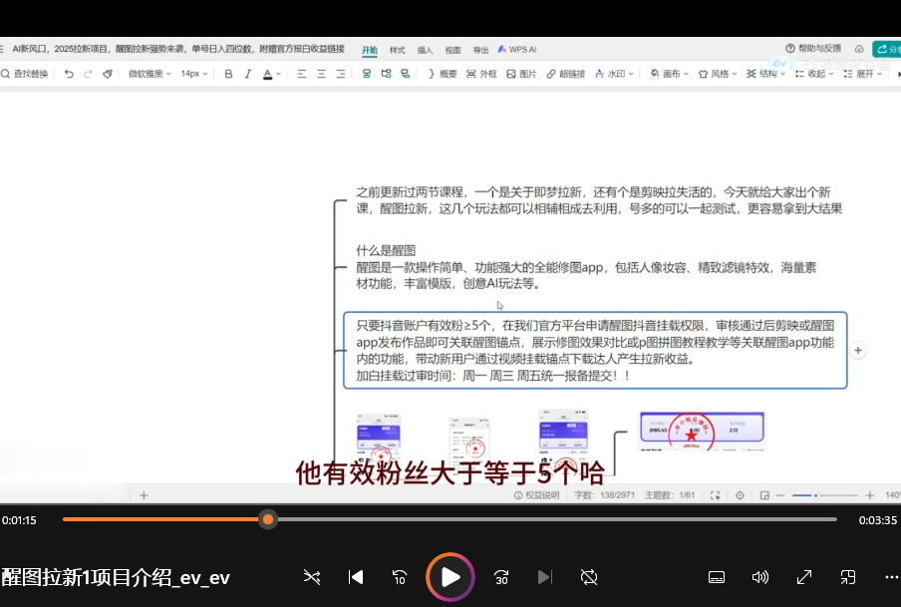Viewport: 901px width, 607px height.
Task: Open the red-stamped wide earnings thumbnail
Action: click(x=703, y=431)
